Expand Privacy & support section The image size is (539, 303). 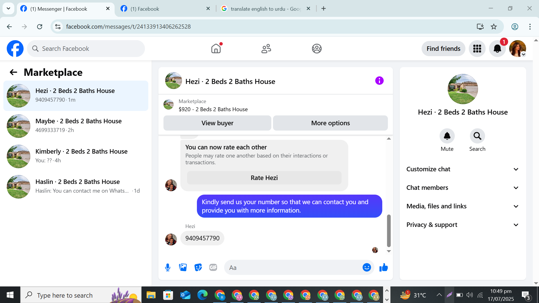pyautogui.click(x=463, y=225)
